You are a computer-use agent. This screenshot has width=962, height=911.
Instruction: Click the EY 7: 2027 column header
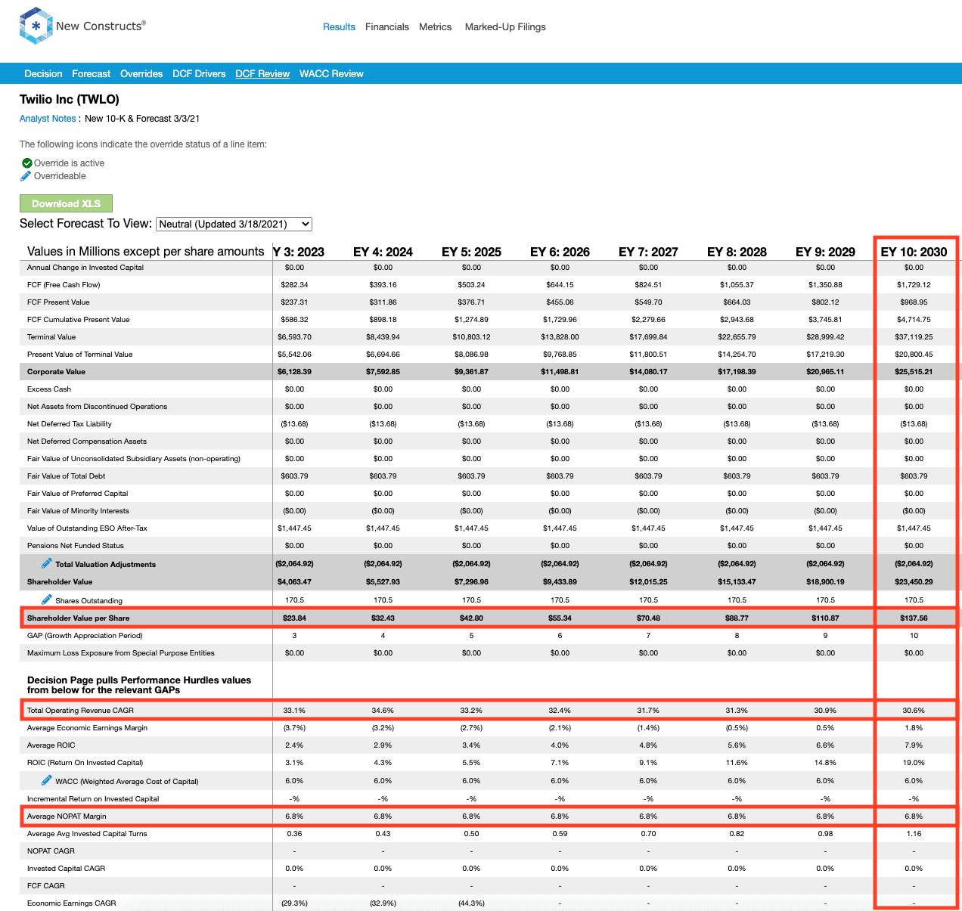pyautogui.click(x=648, y=252)
